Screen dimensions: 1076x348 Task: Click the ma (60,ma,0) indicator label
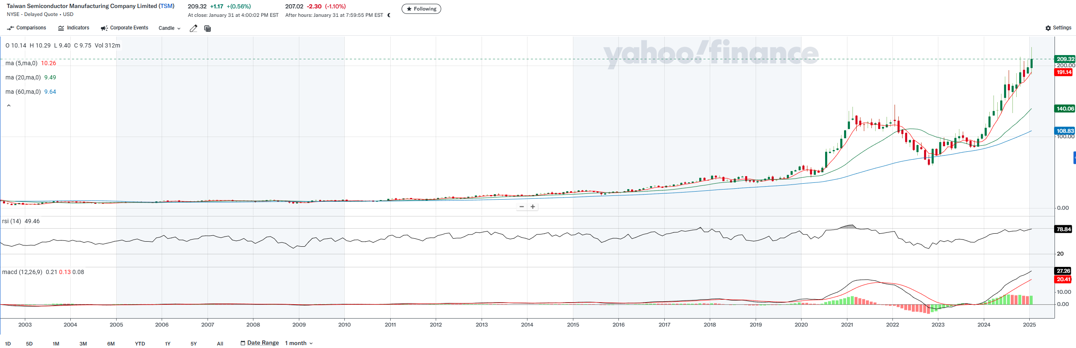(x=23, y=92)
